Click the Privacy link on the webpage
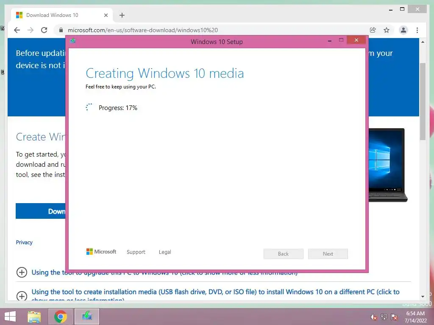The height and width of the screenshot is (325, 434). [x=24, y=242]
